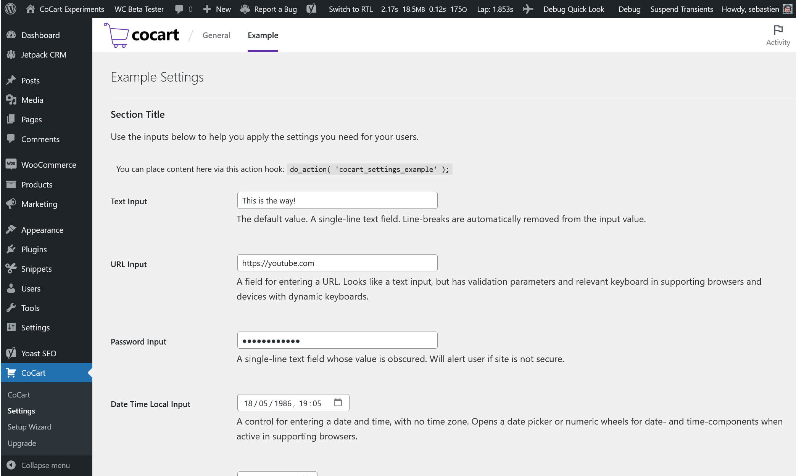Click the CoCart submenu item

pyautogui.click(x=19, y=394)
